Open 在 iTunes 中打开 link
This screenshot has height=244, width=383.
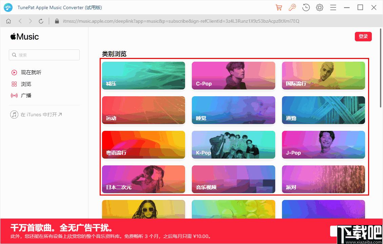click(x=36, y=114)
